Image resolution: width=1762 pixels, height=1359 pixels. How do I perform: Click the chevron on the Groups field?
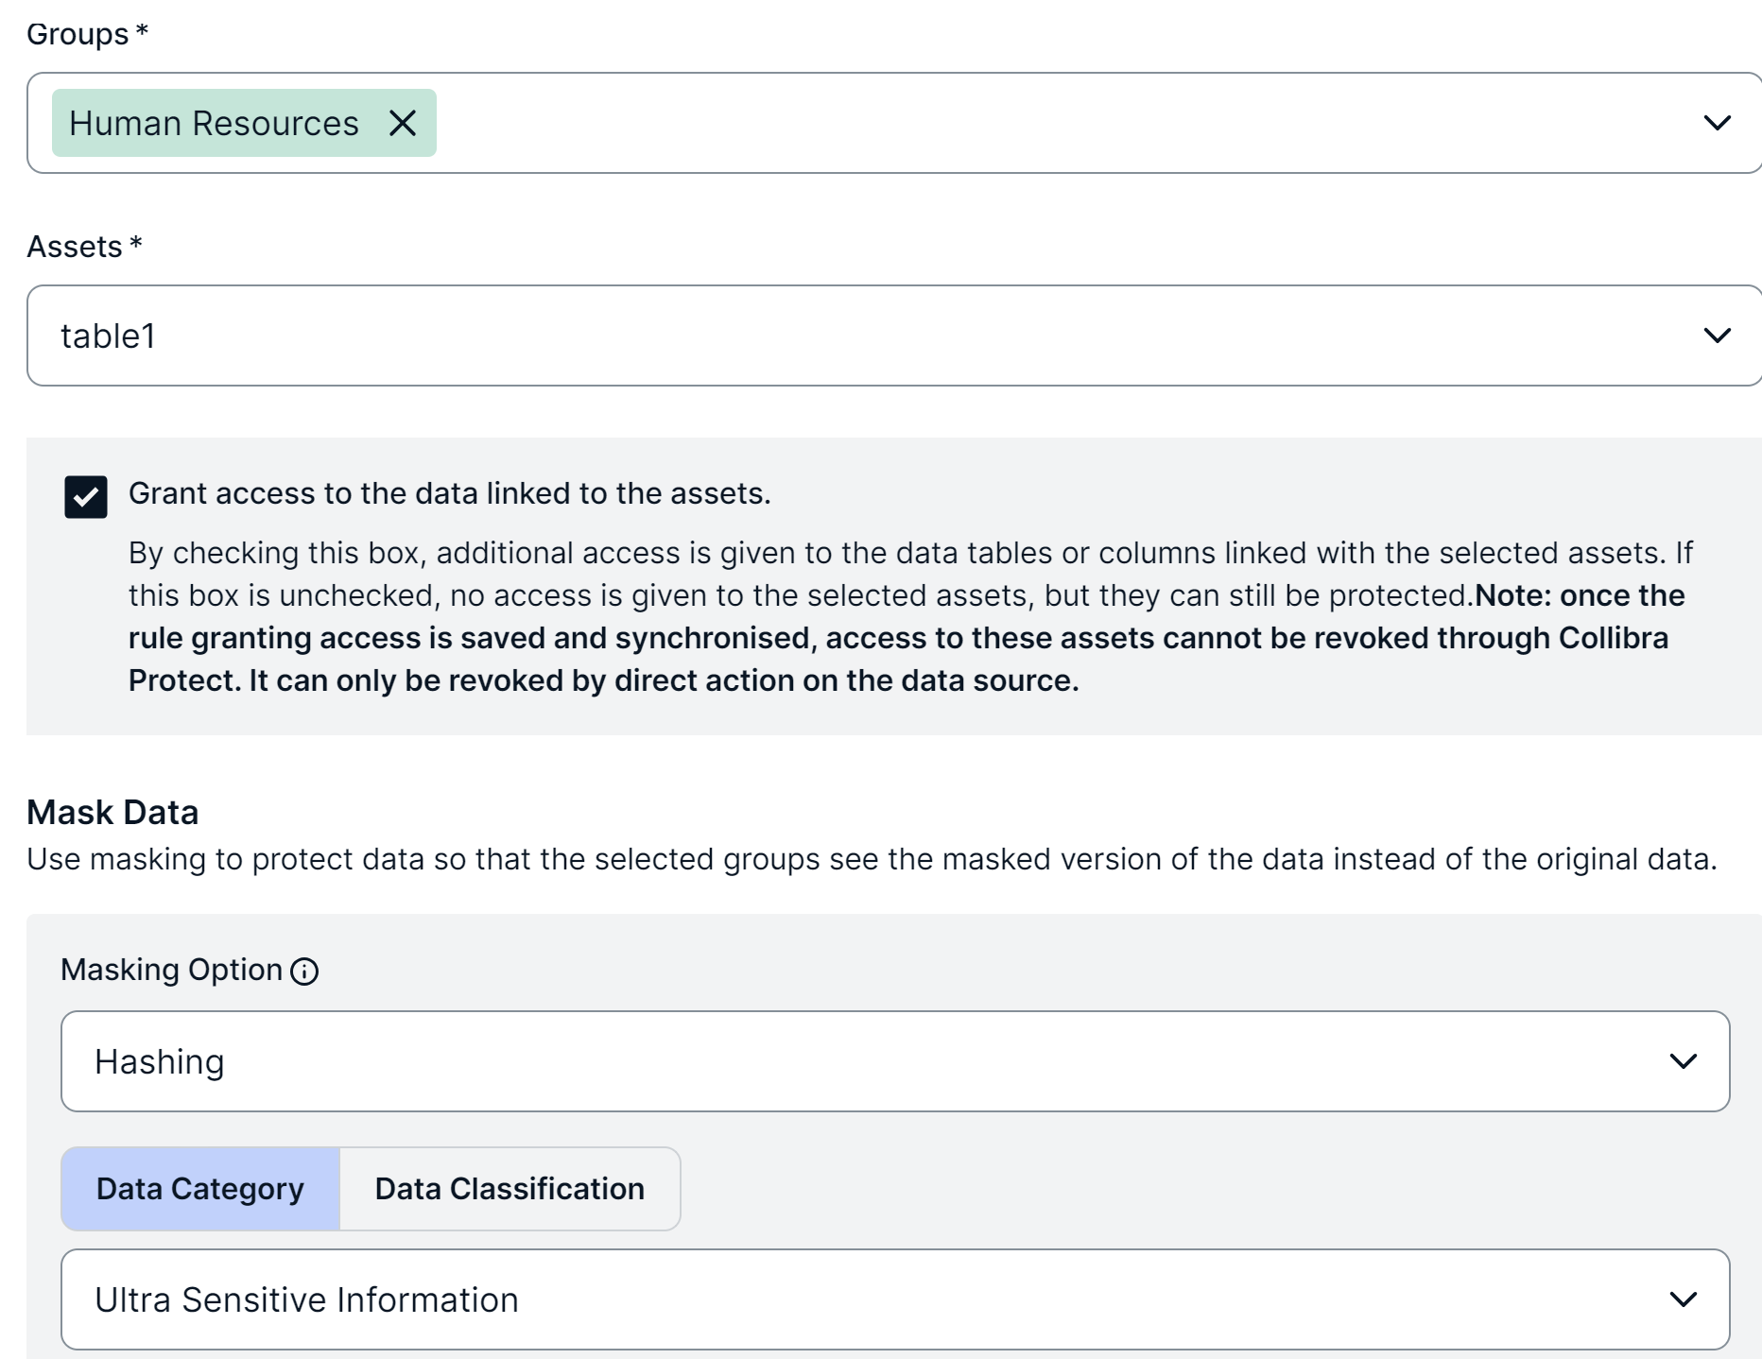coord(1718,122)
